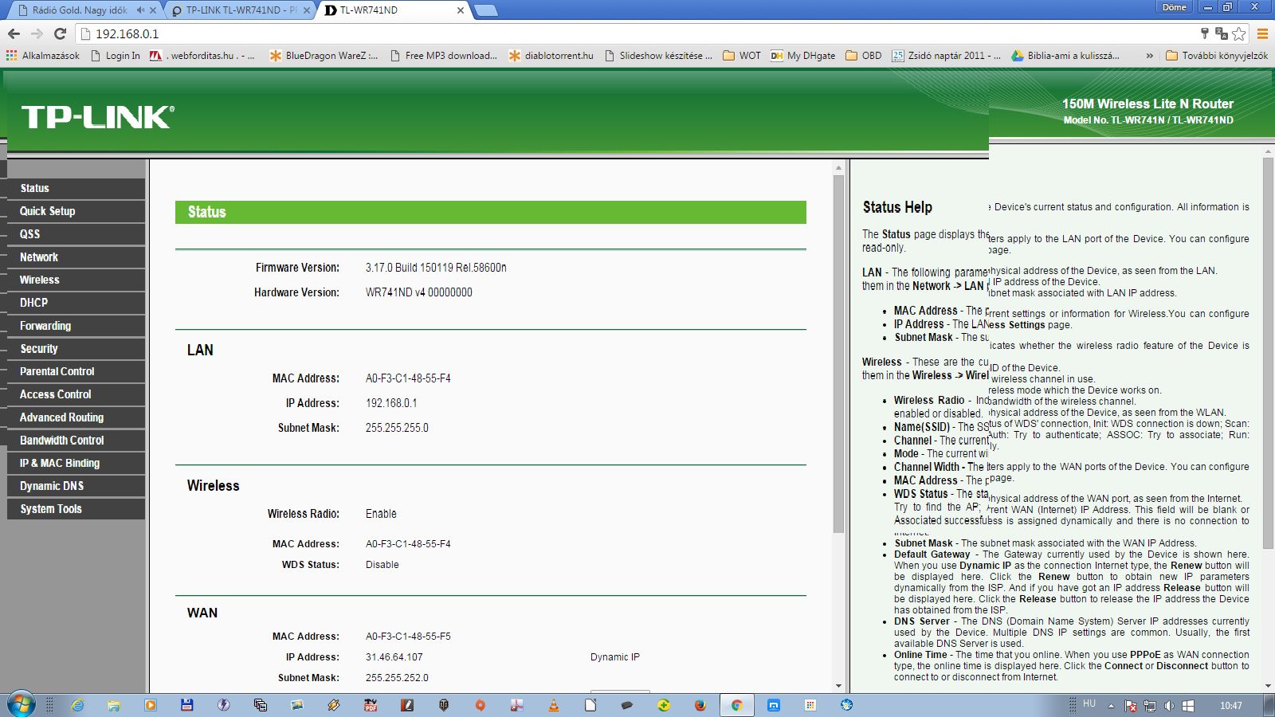Screen dimensions: 1275x717
Task: Select QSS in the router menu
Action: coord(76,234)
